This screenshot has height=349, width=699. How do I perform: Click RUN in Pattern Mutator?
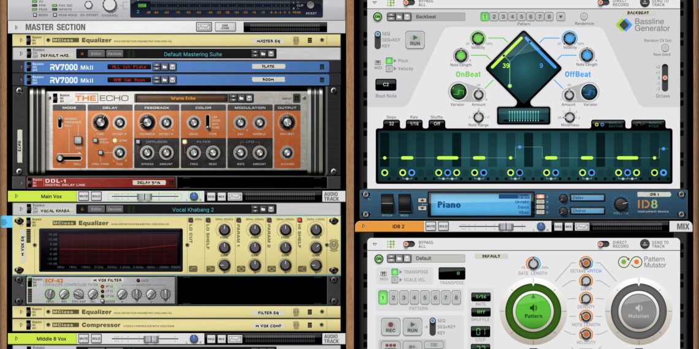(413, 327)
